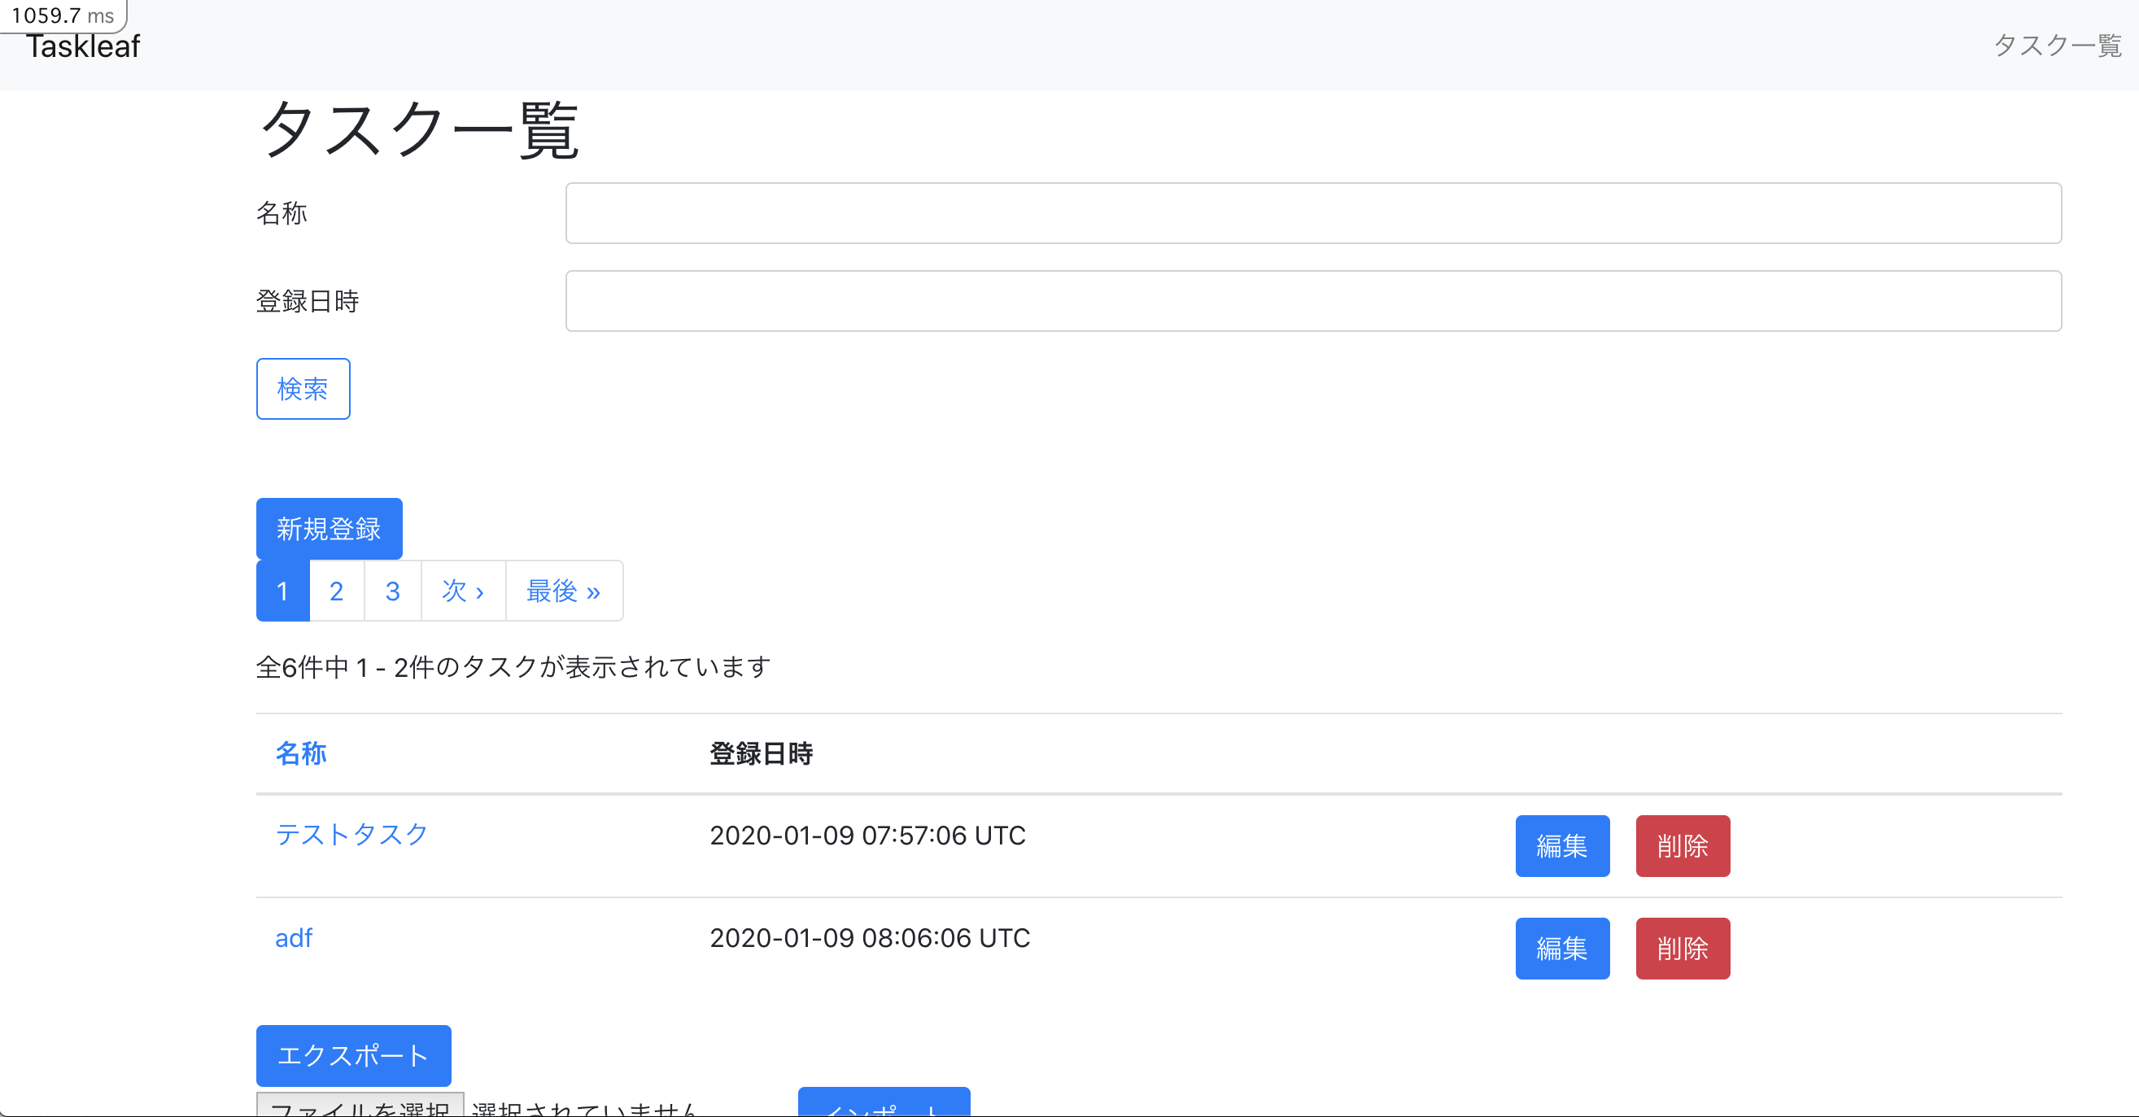This screenshot has height=1117, width=2139.
Task: Select pagination page 1
Action: tap(282, 591)
